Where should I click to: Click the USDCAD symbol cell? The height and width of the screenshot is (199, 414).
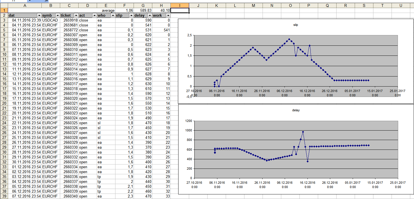pyautogui.click(x=51, y=20)
